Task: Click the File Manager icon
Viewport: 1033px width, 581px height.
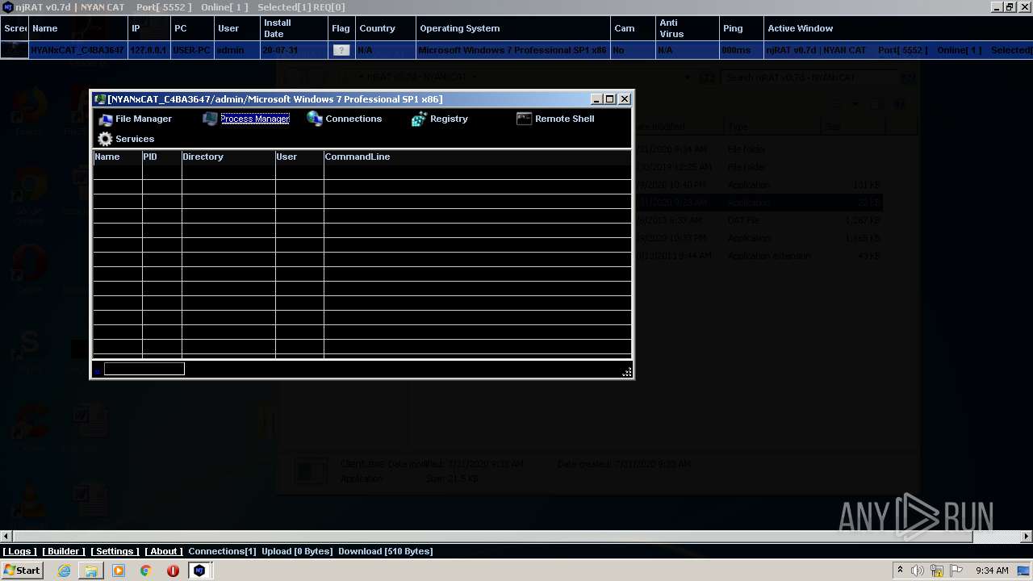Action: coord(105,119)
